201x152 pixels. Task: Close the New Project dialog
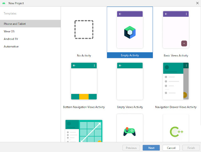[x=197, y=3]
